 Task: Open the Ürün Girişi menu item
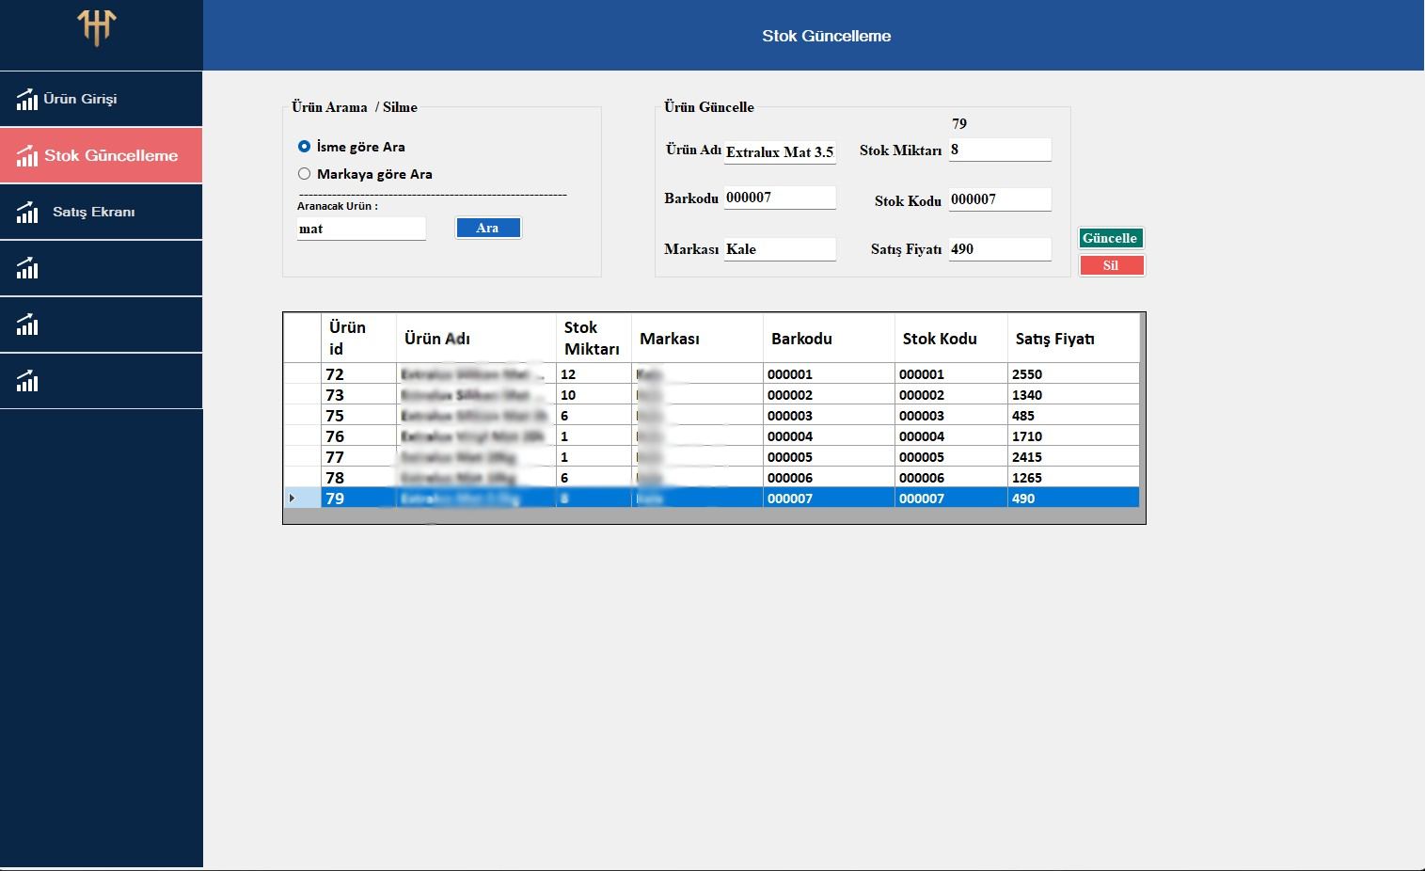(80, 99)
